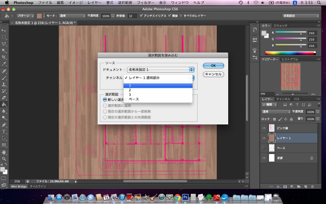Viewport: 326px width, 204px height.
Task: Open the Mini Bridge panel tab
Action: coord(18,186)
